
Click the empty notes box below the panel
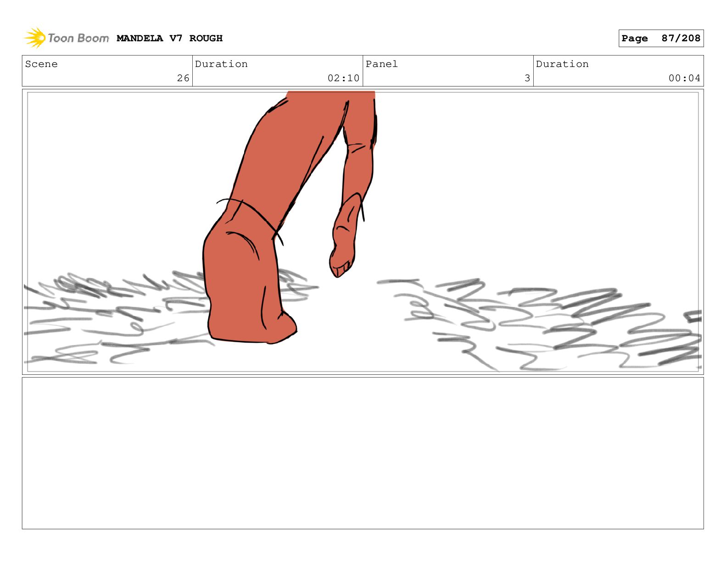[363, 453]
